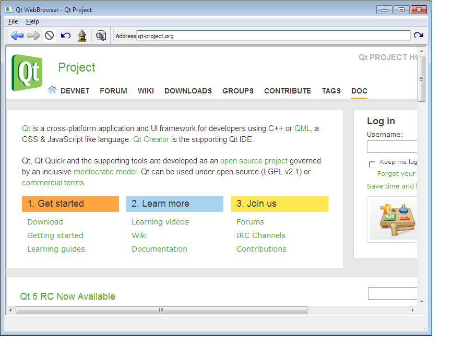Open the Help menu
The height and width of the screenshot is (356, 452).
(32, 21)
